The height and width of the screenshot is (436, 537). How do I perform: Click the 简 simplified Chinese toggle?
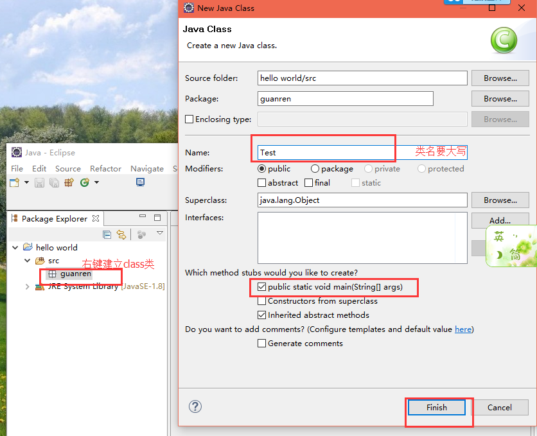pos(515,255)
